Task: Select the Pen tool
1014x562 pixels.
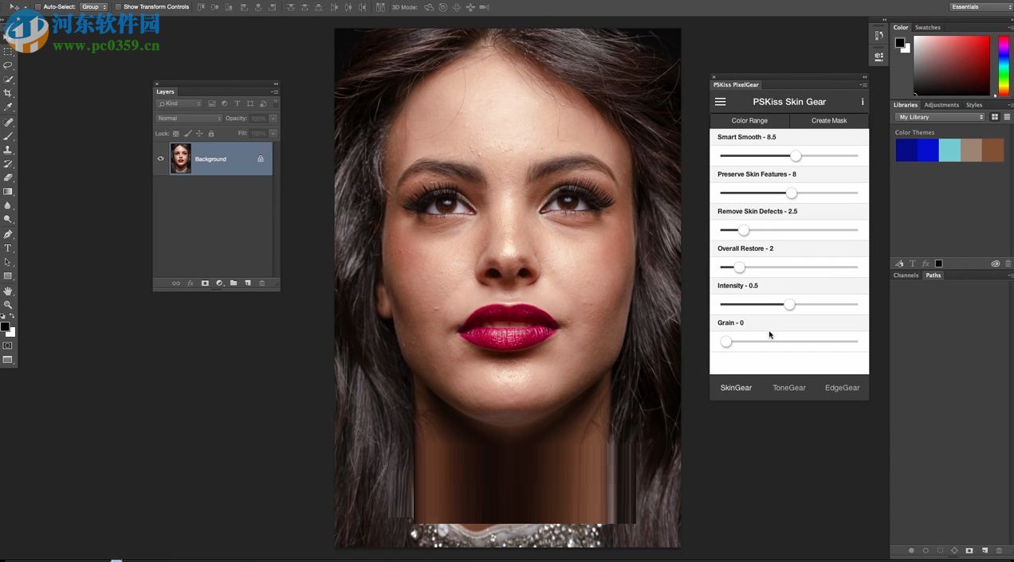Action: [8, 235]
